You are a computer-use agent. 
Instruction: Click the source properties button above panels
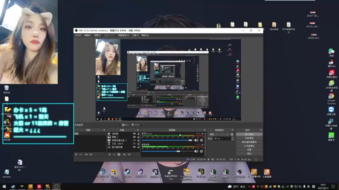125,125
